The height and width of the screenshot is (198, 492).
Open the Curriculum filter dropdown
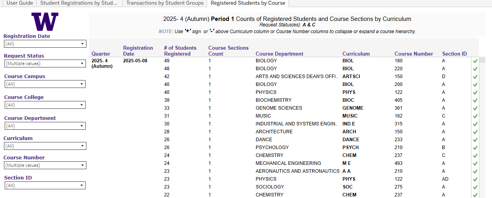pyautogui.click(x=45, y=146)
